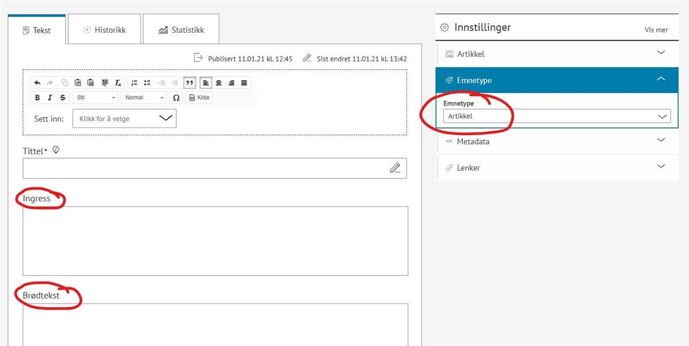This screenshot has width=689, height=346.
Task: Justify the text alignment
Action: (x=244, y=83)
